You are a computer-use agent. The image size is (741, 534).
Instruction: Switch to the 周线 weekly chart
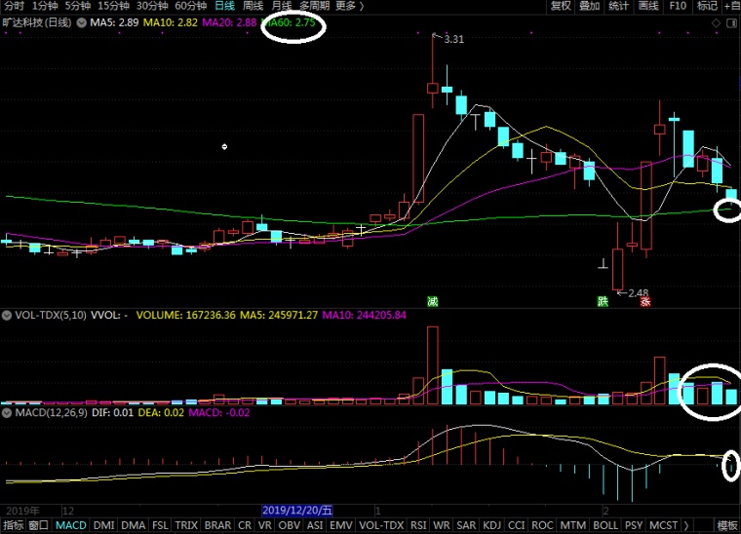pyautogui.click(x=253, y=6)
